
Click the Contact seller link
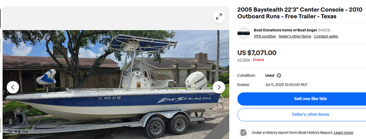coord(326,36)
